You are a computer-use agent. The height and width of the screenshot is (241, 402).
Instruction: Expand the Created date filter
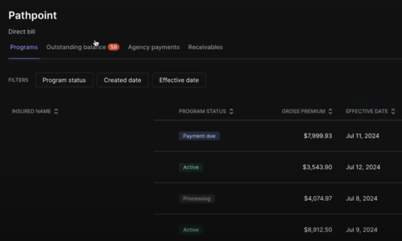tap(122, 80)
